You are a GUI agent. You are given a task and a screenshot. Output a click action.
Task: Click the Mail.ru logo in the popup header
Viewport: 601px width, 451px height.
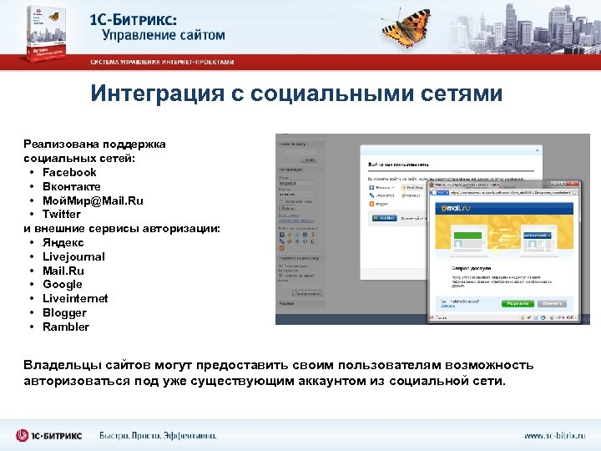[x=456, y=208]
